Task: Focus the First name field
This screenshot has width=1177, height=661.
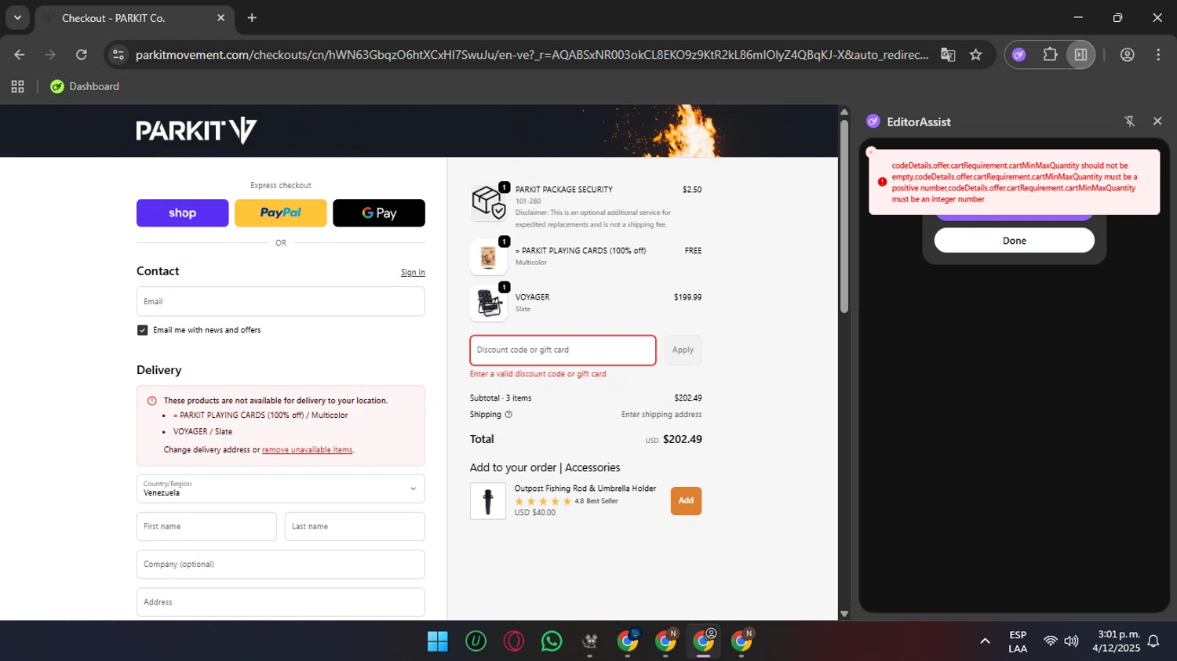Action: click(206, 526)
